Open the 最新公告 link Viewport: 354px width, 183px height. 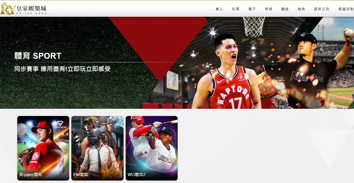(322, 9)
